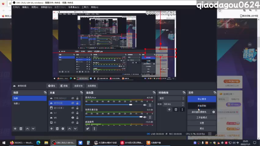This screenshot has height=146, width=260.
Task: Delete the selected source with the trash icon
Action: (57, 128)
